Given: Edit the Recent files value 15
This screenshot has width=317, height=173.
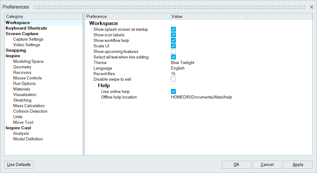Looking at the screenshot, I should coord(173,74).
